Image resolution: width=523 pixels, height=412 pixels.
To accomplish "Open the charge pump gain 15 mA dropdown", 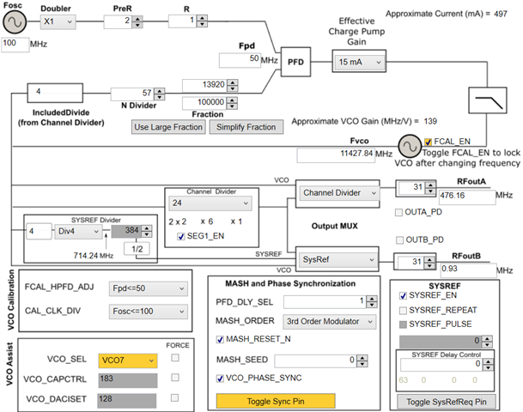I will (359, 62).
